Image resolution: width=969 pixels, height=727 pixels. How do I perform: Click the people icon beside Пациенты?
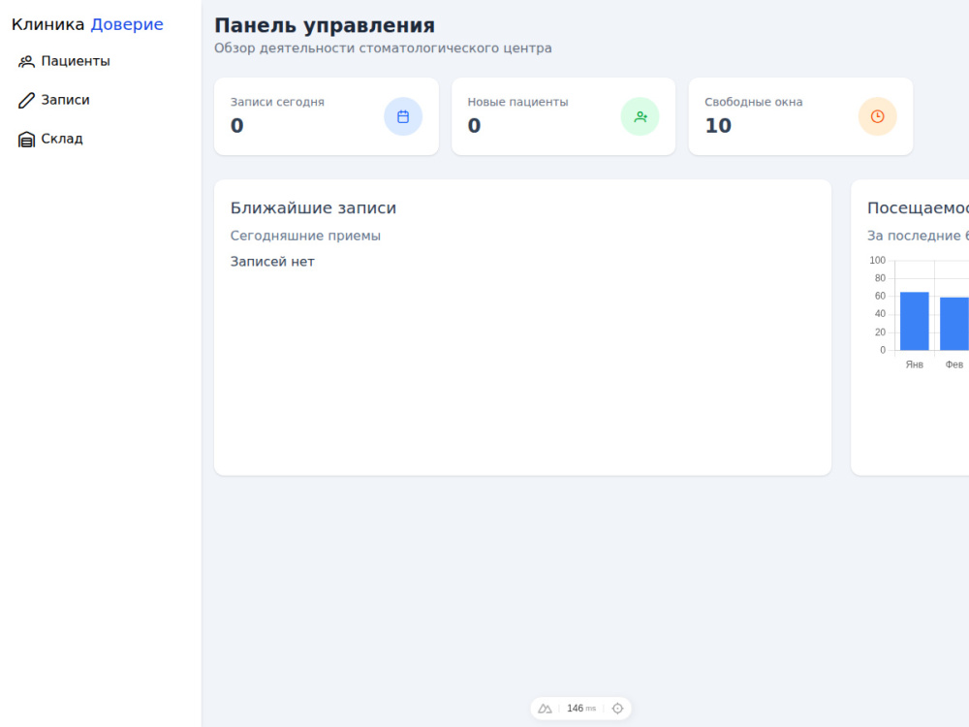coord(26,61)
